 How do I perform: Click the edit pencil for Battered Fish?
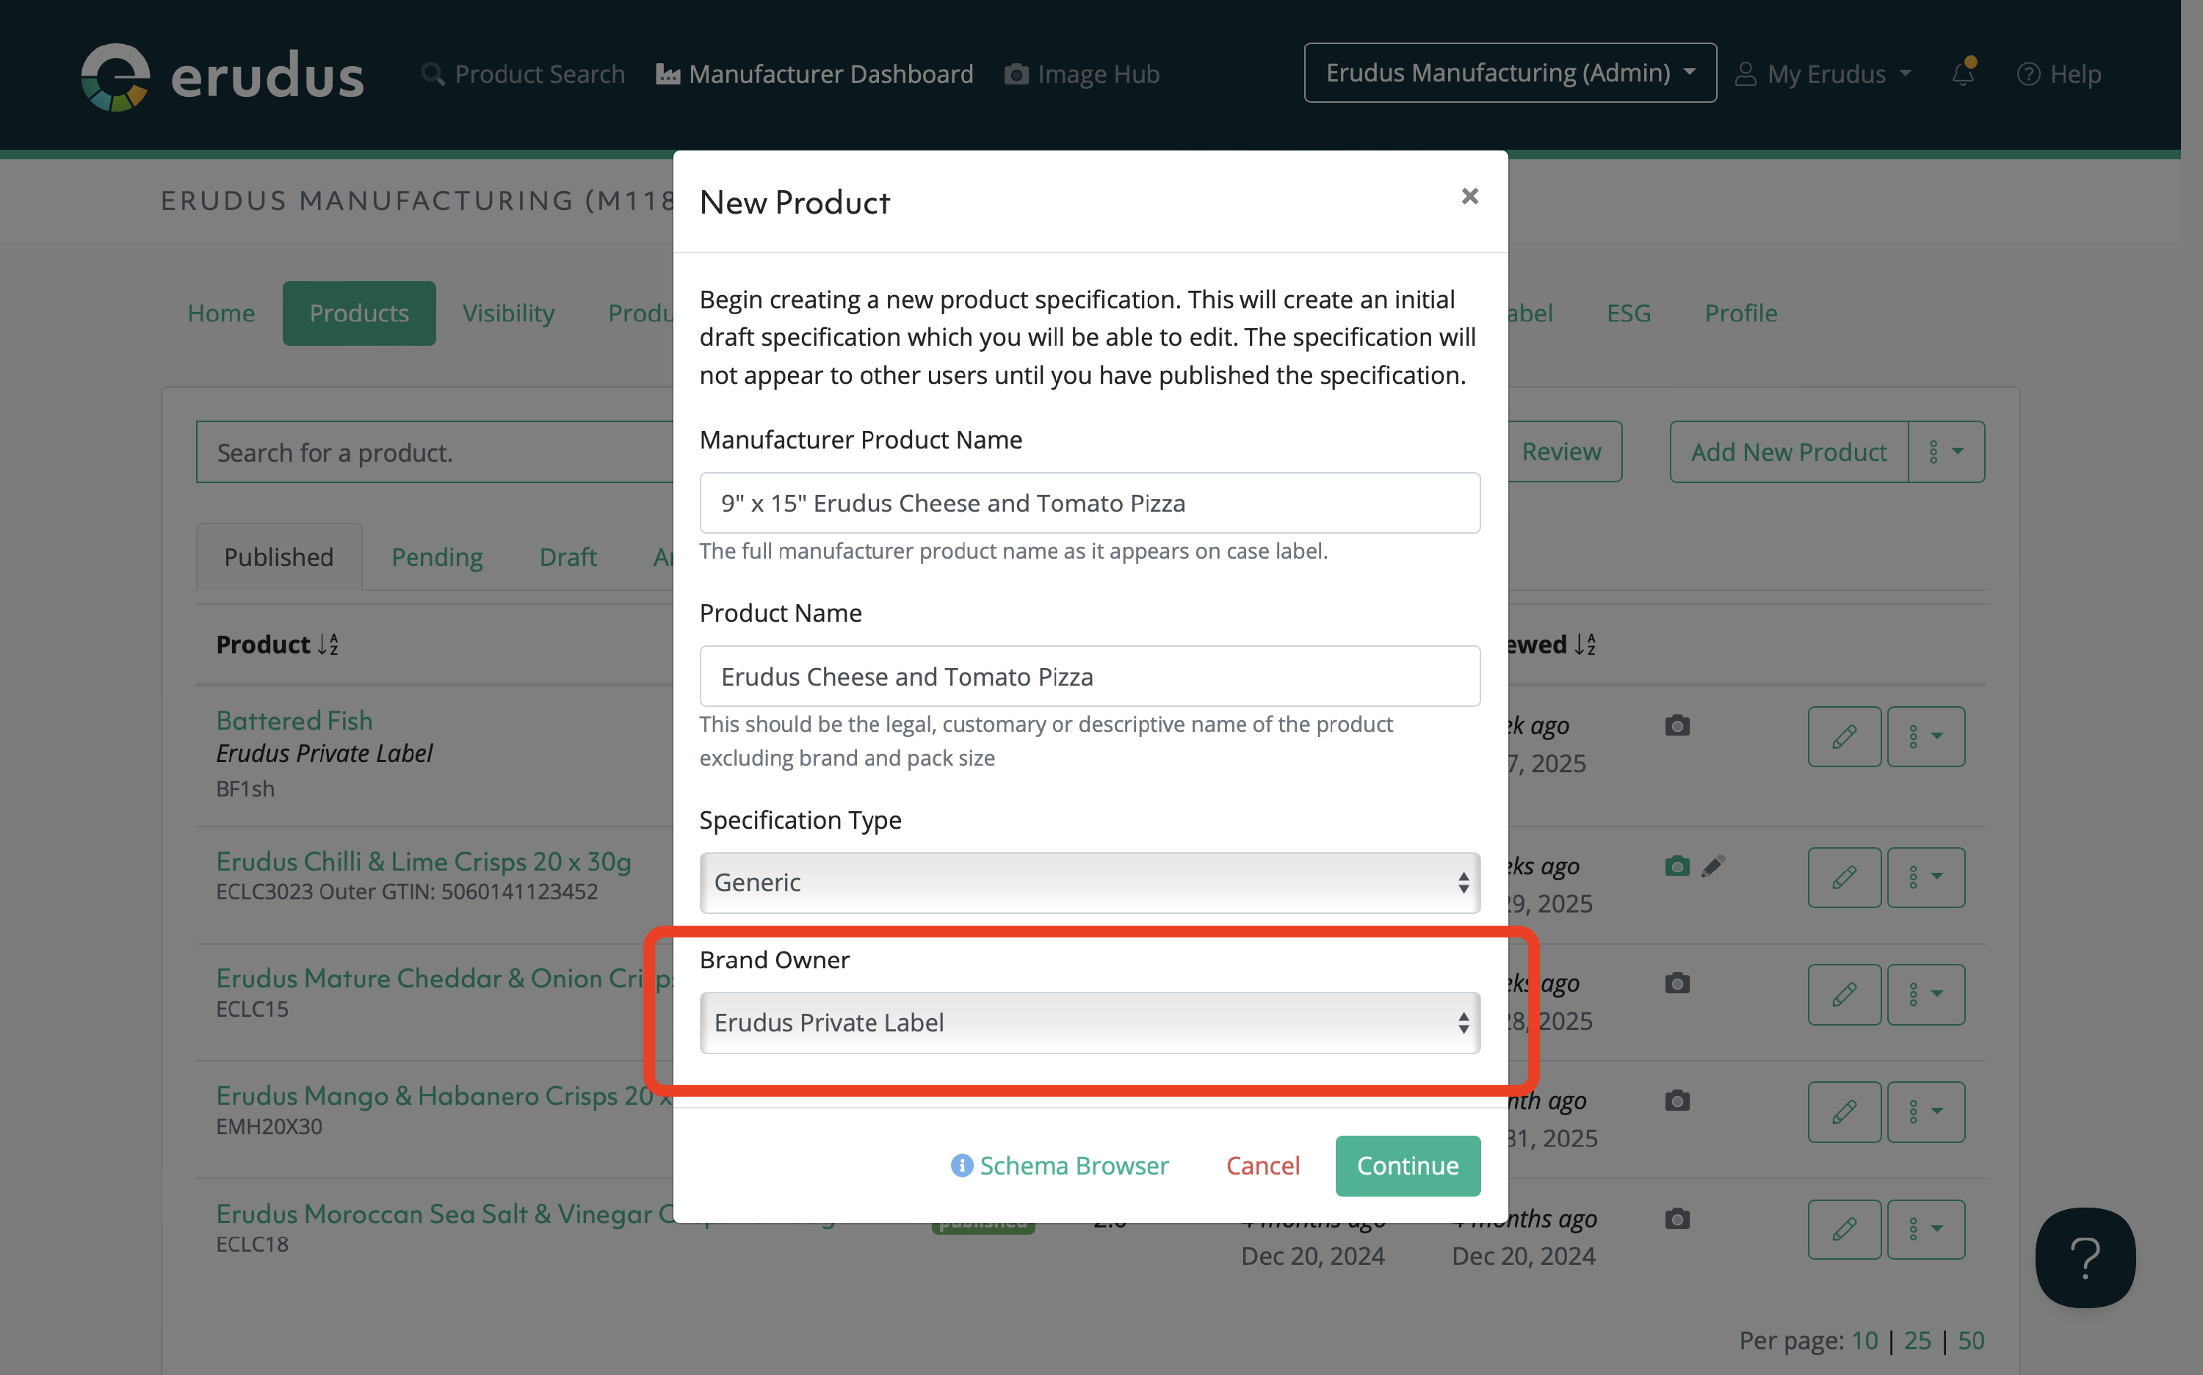pyautogui.click(x=1844, y=736)
